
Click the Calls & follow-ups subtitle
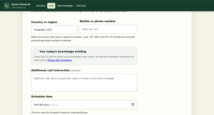(x=19, y=8)
